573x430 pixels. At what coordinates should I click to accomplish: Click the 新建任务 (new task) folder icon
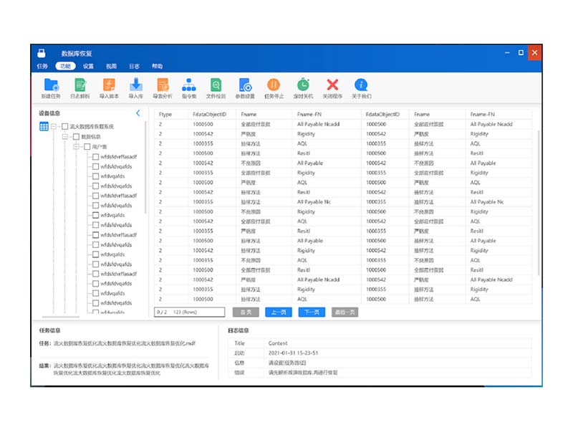point(51,85)
